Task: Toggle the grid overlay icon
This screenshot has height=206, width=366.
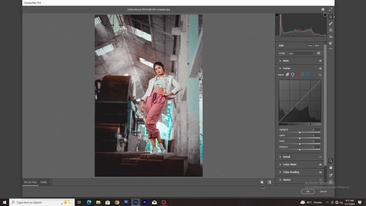Action: (331, 181)
